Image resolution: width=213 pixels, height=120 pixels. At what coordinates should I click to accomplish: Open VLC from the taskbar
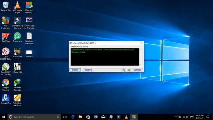[126, 117]
